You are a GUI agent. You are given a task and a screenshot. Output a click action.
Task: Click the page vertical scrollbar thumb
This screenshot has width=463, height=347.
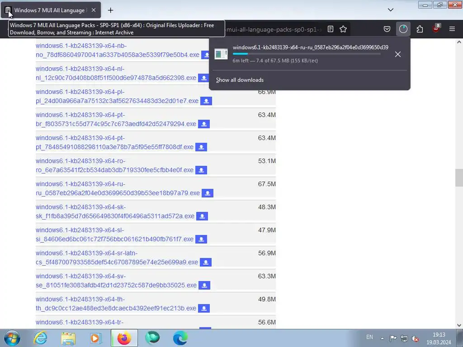click(459, 178)
